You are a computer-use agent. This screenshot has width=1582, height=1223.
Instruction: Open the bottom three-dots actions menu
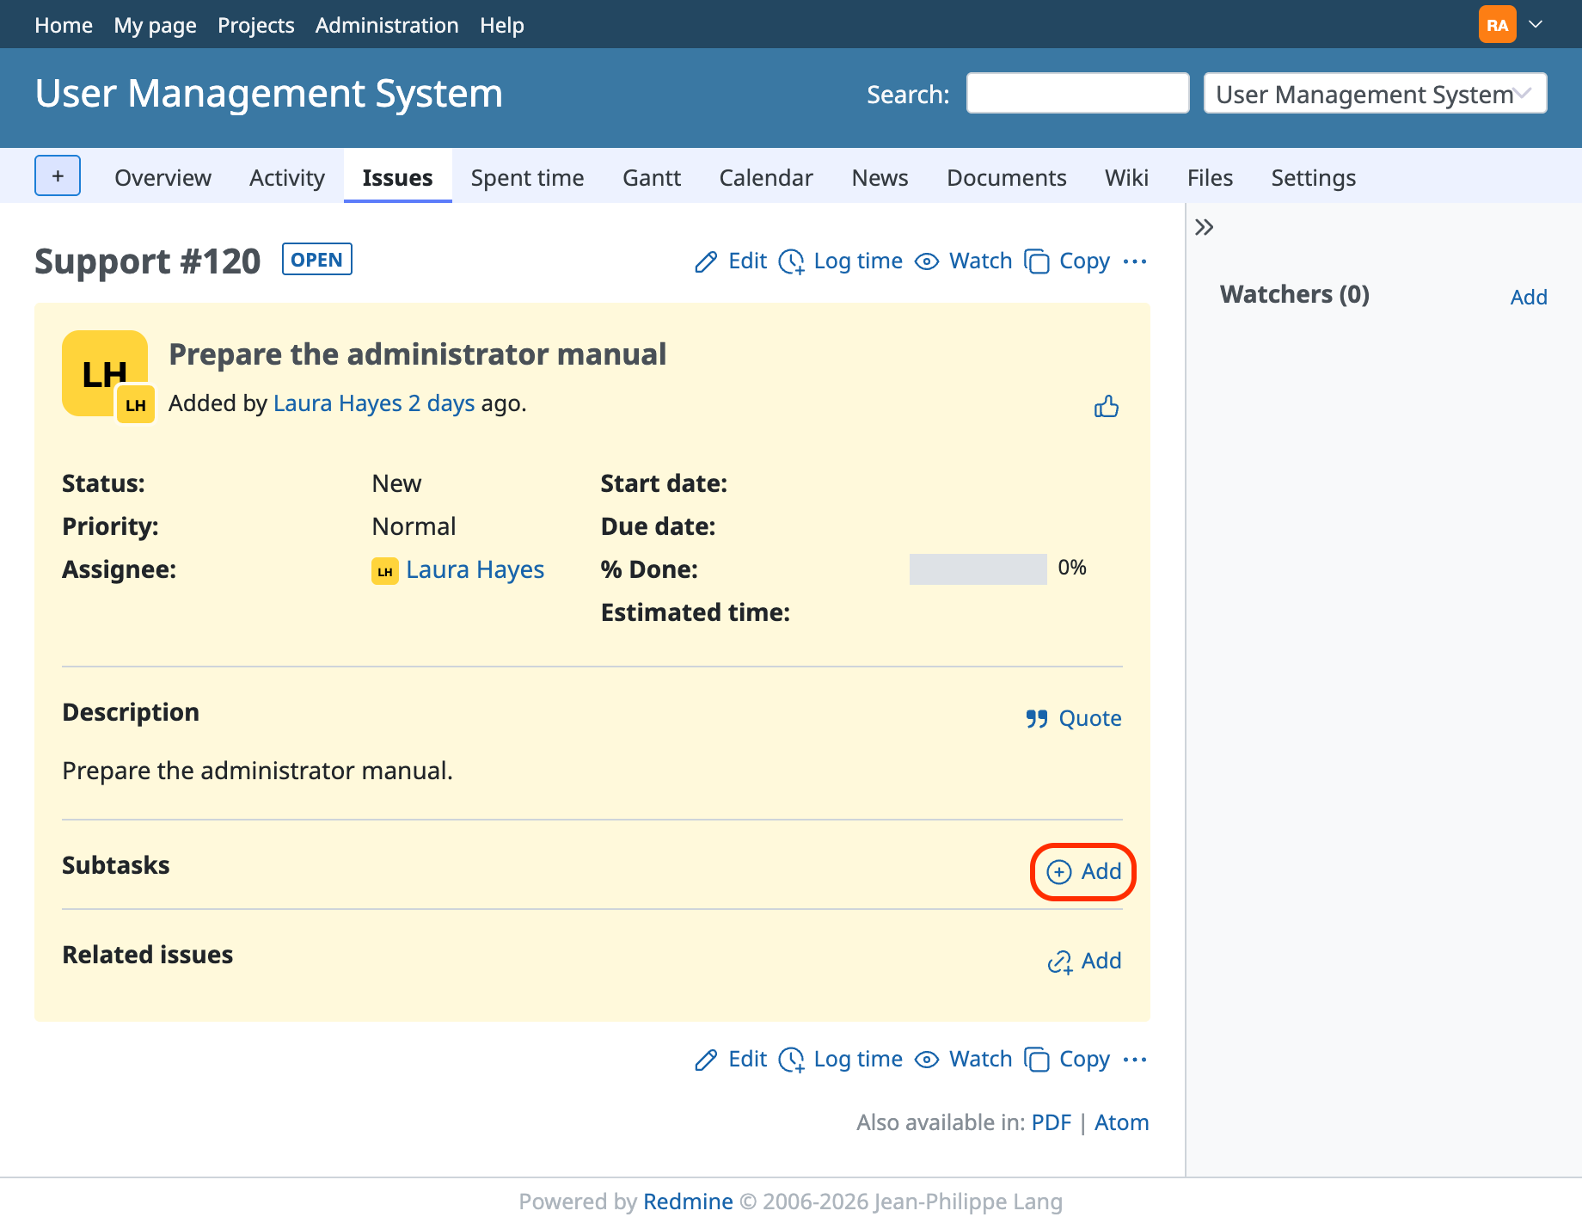pyautogui.click(x=1135, y=1059)
